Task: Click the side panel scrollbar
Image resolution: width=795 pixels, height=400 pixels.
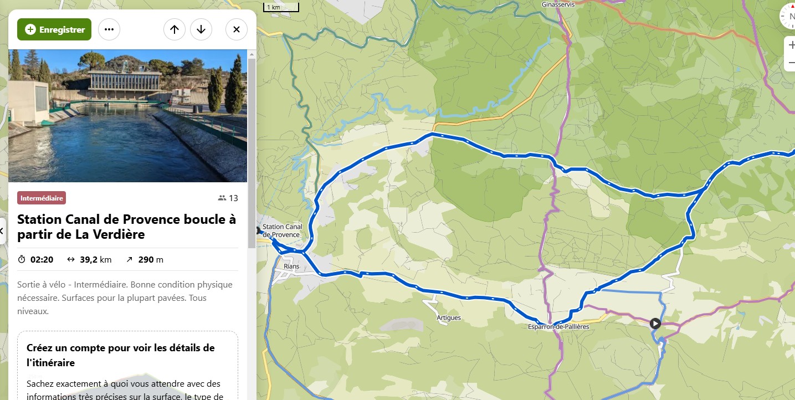Action: [252, 150]
